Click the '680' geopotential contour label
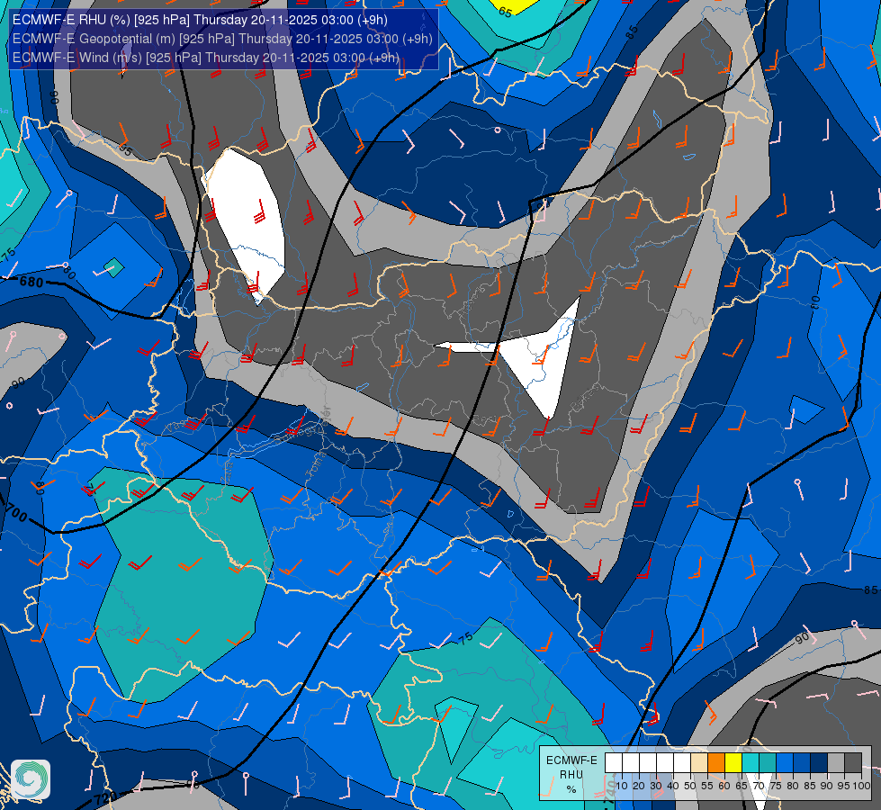The height and width of the screenshot is (810, 881). 31,281
